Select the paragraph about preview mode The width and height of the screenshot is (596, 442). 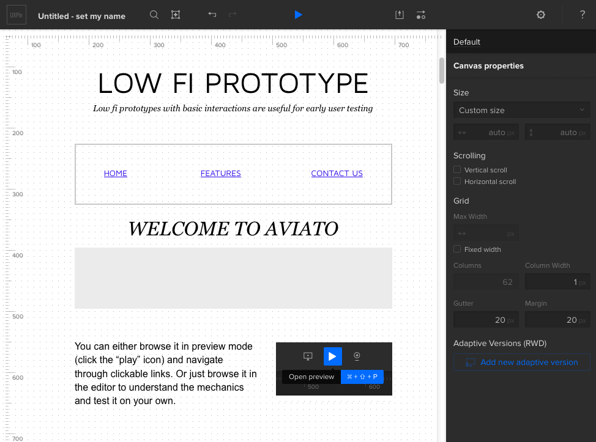click(x=166, y=374)
